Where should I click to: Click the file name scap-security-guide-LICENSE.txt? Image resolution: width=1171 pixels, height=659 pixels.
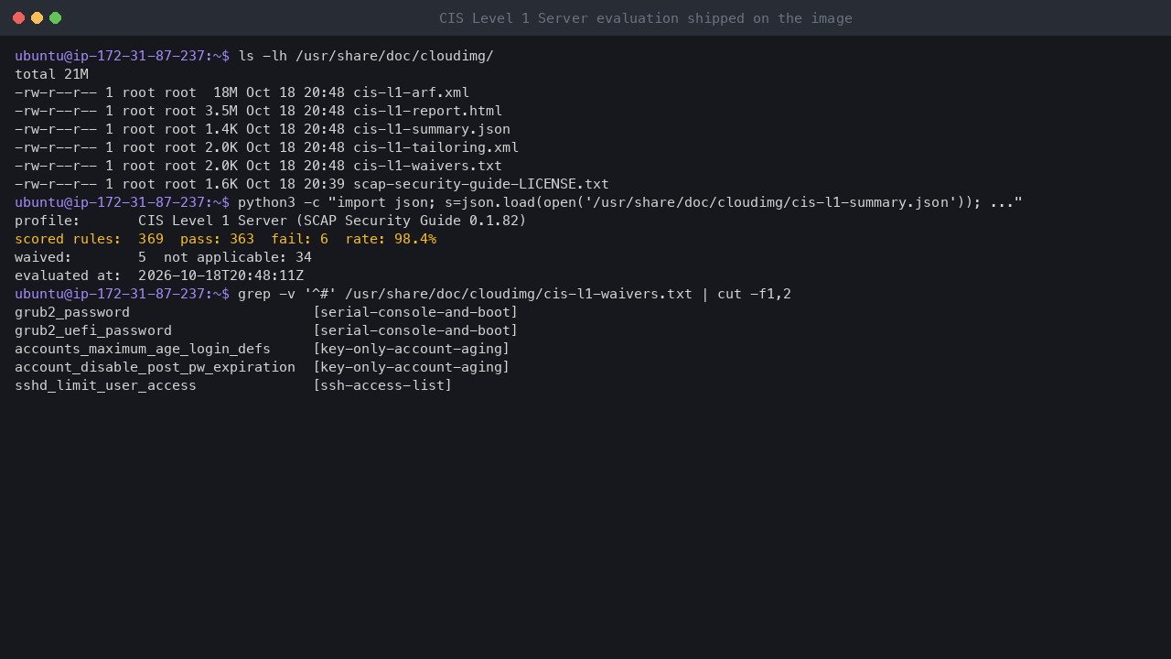[x=481, y=184]
